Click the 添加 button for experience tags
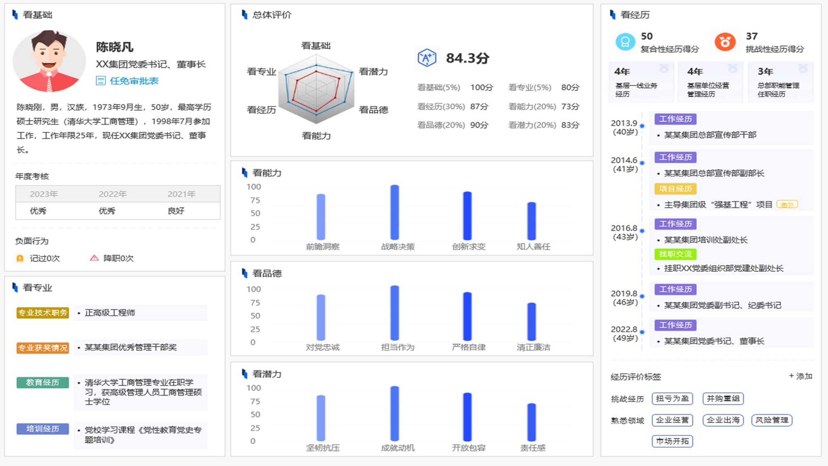 pos(801,376)
